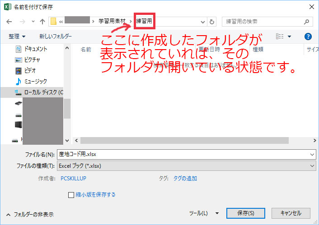Click タグの追加 to add tags
The image size is (319, 225).
coord(185,178)
